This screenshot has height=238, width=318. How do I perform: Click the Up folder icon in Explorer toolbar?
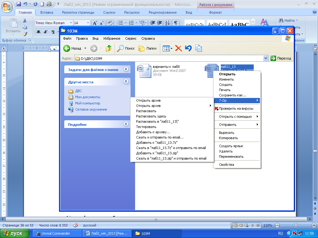(x=108, y=48)
